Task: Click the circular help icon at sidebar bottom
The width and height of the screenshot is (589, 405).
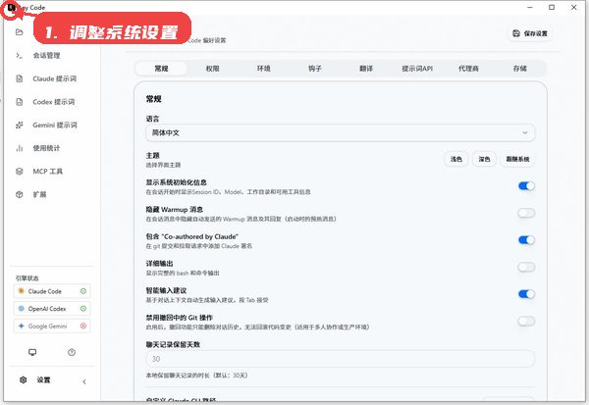Action: tap(72, 352)
